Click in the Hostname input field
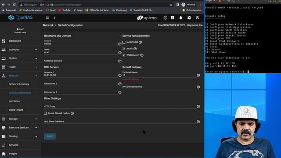Image resolution: width=281 pixels, height=158 pixels. point(80,44)
